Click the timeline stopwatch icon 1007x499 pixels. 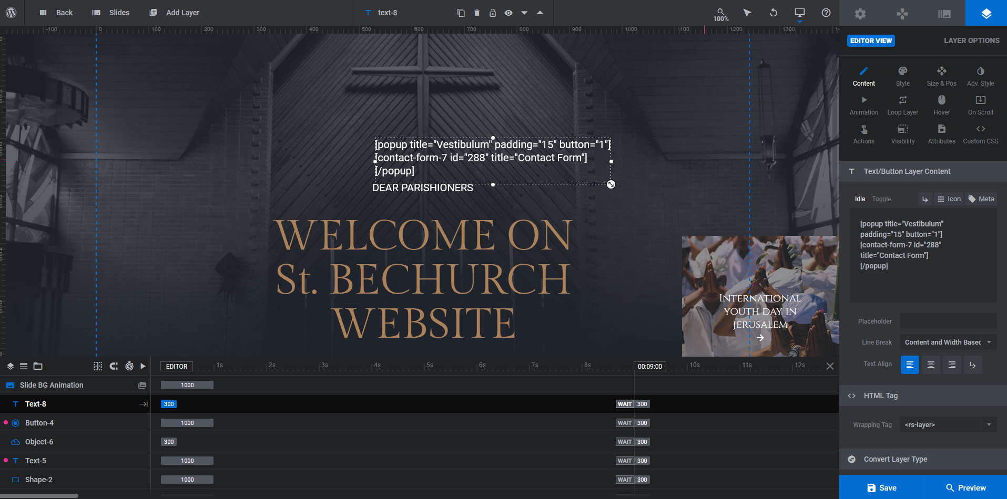click(129, 366)
